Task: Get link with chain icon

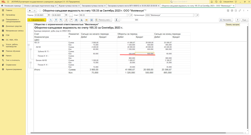Action: [x=240, y=11]
